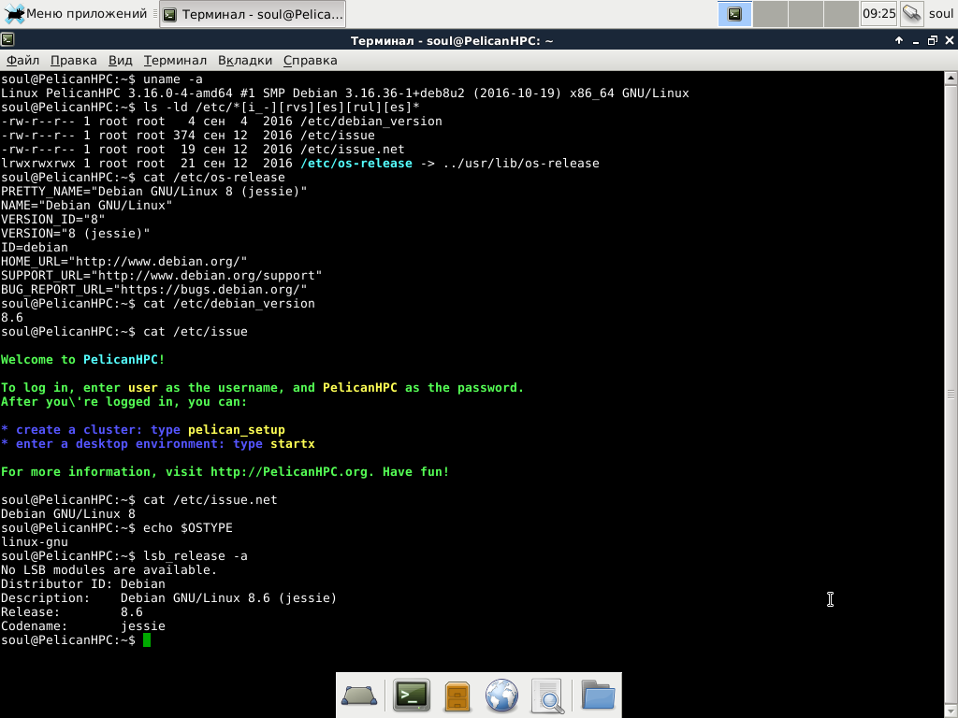Open the Меню приложений applications menu
The image size is (958, 718).
tap(75, 13)
